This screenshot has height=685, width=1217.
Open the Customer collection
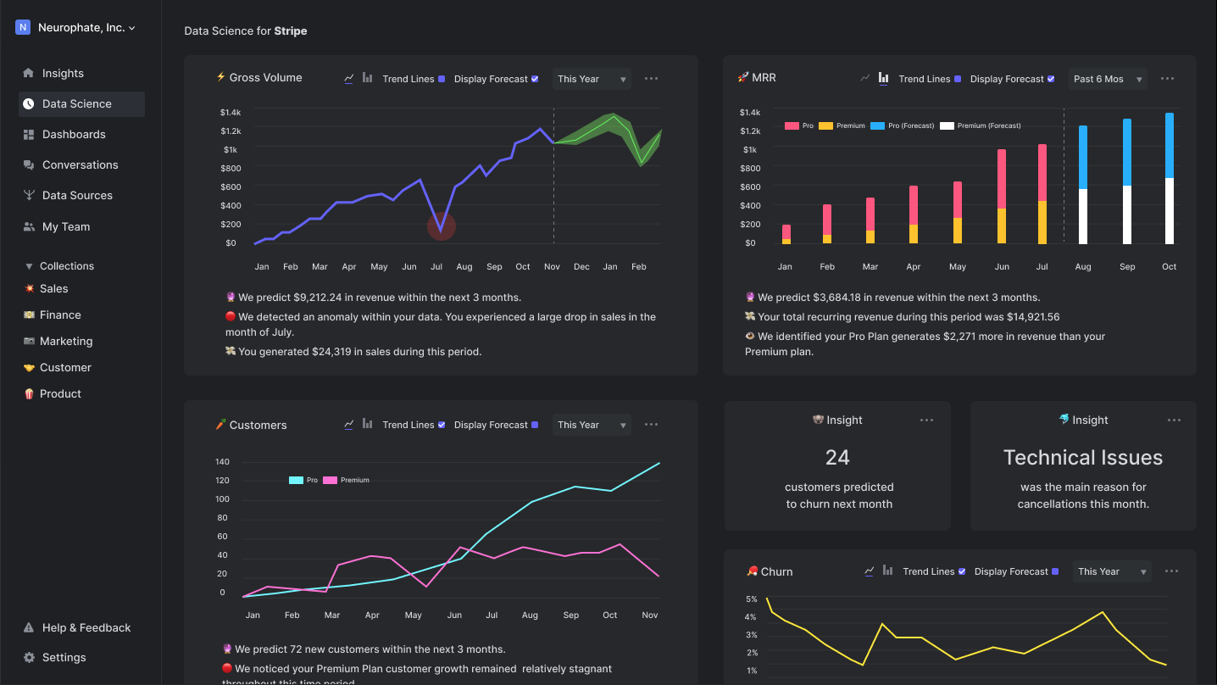(x=65, y=367)
